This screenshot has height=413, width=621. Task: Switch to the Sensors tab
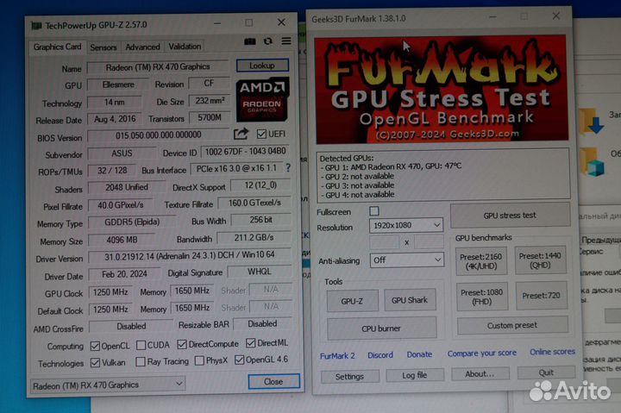tap(103, 47)
